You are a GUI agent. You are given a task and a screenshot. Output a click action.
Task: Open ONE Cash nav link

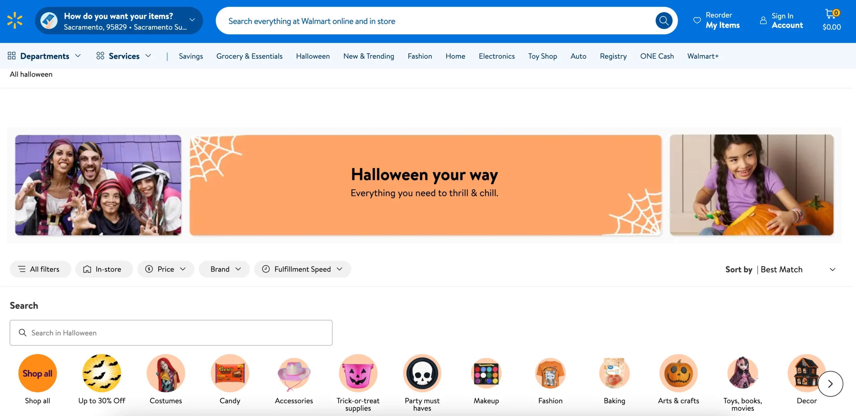click(657, 56)
